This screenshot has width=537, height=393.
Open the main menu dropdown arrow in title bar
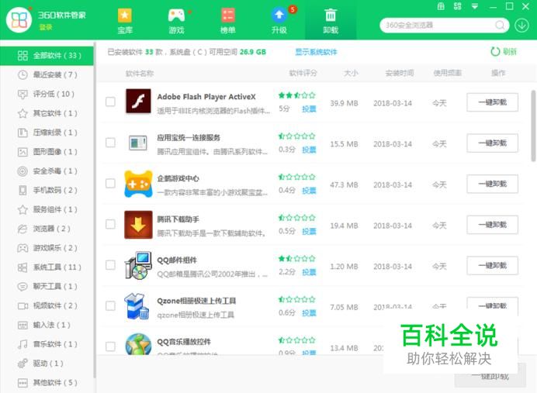point(475,6)
